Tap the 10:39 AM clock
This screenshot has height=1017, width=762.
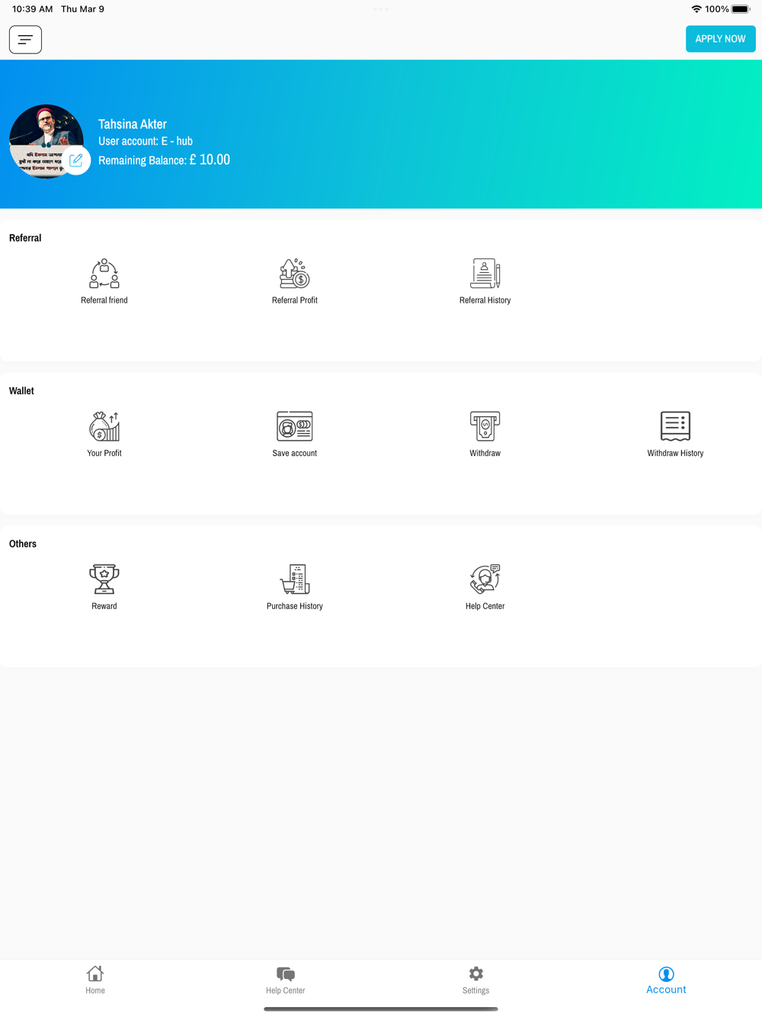(x=33, y=9)
